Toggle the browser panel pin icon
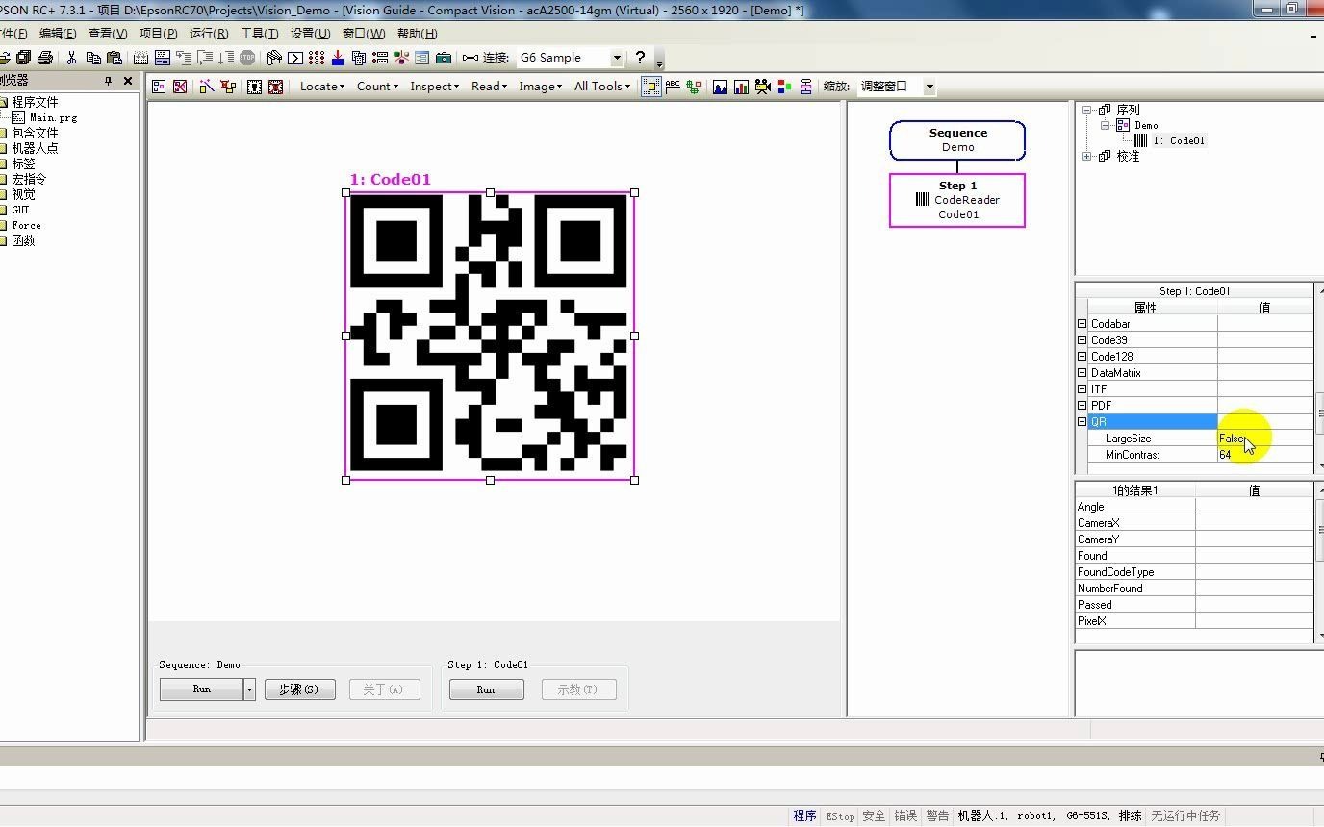 pyautogui.click(x=108, y=81)
